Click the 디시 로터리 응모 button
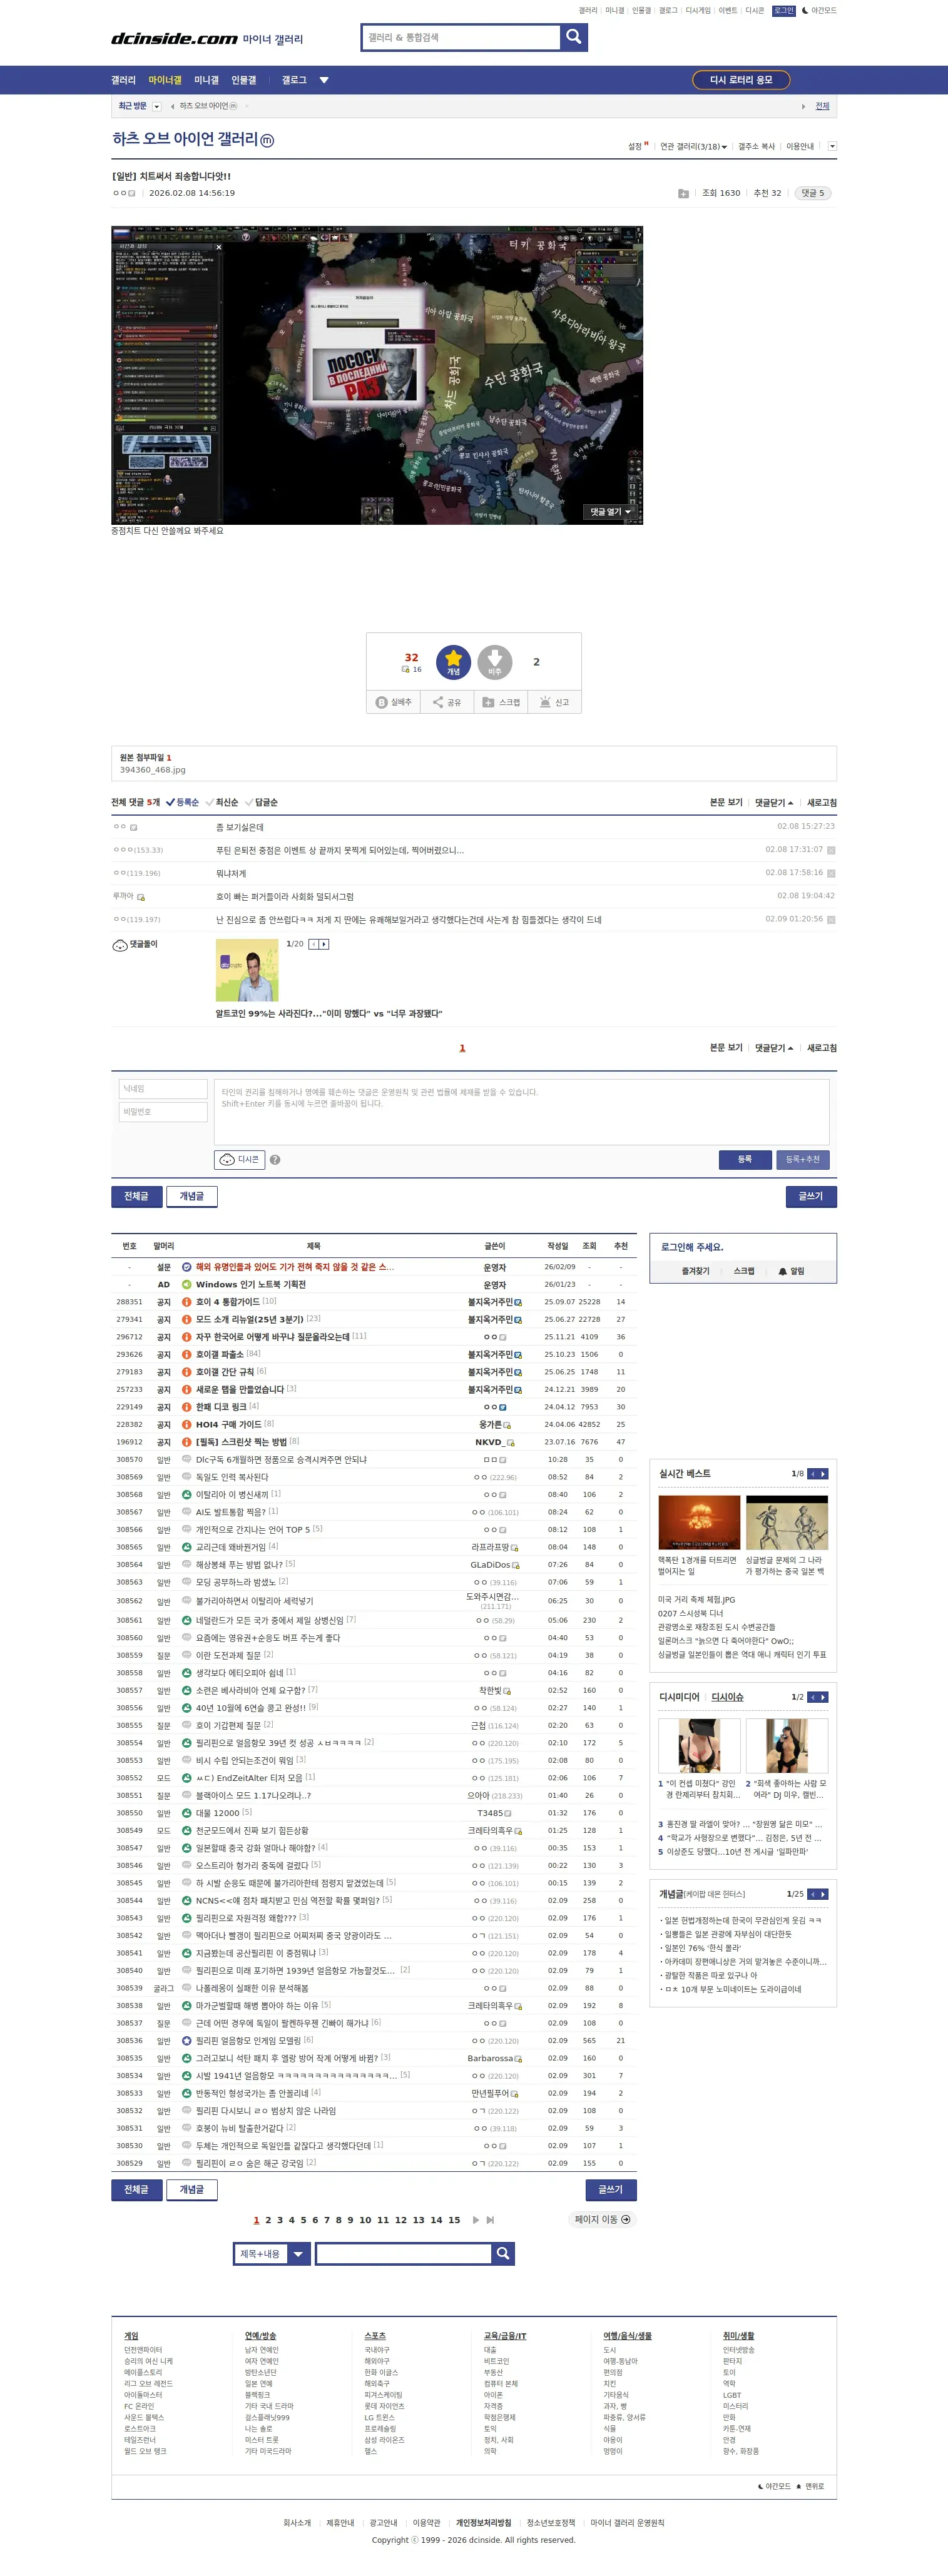Viewport: 948px width, 2576px height. pos(741,80)
